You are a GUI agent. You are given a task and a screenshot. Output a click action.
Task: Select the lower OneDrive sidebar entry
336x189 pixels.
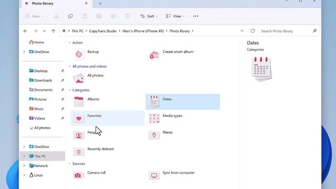[39, 147]
